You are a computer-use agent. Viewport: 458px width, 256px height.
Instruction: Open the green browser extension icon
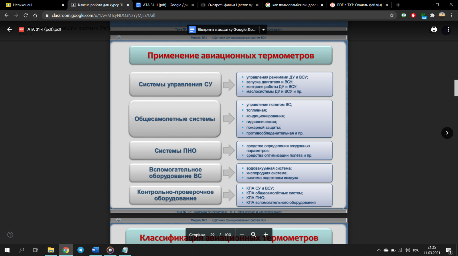point(404,15)
